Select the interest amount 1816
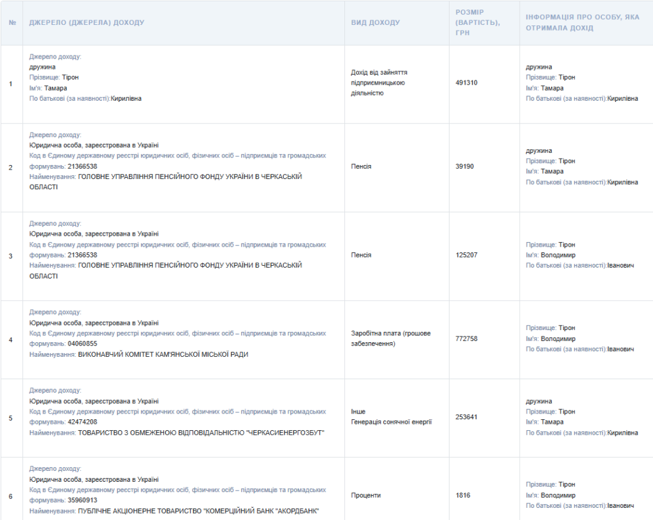The width and height of the screenshot is (653, 520). [x=463, y=495]
